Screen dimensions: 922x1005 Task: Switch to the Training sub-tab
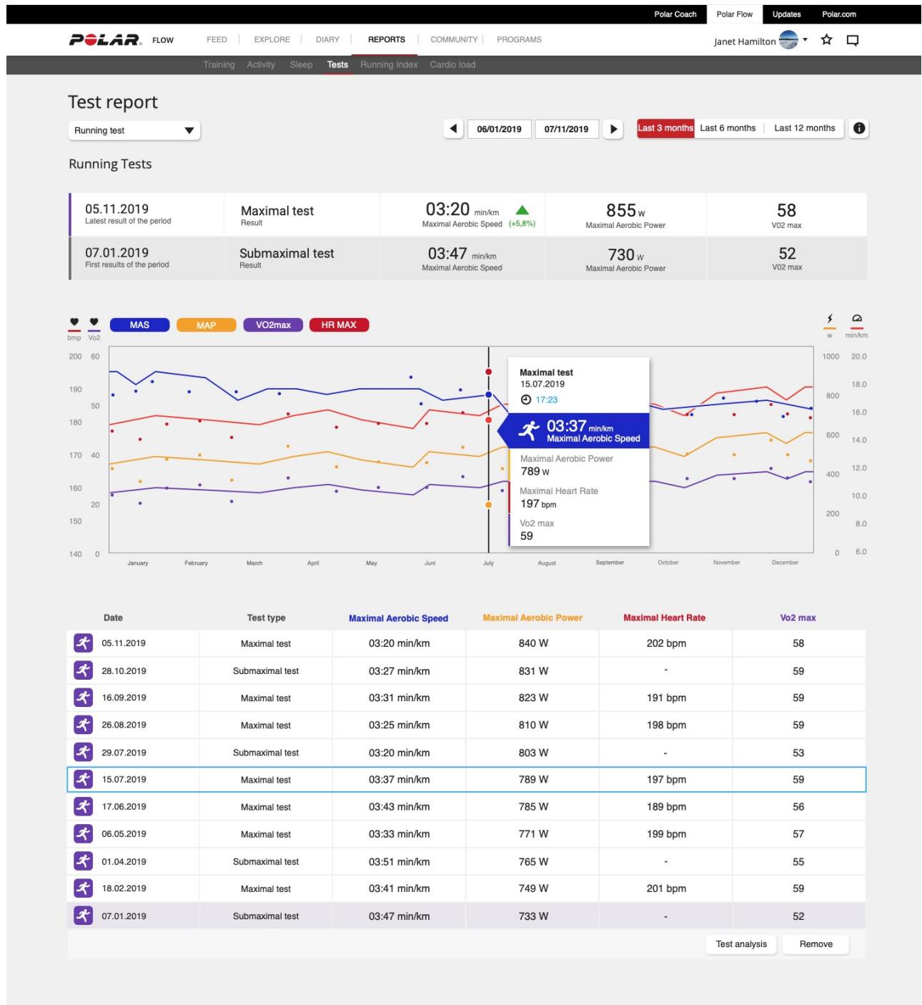pos(219,65)
